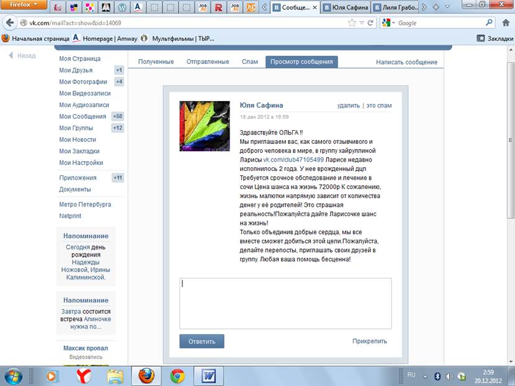Open the Мультфильмы | ТЫР... bookmark

tap(177, 38)
